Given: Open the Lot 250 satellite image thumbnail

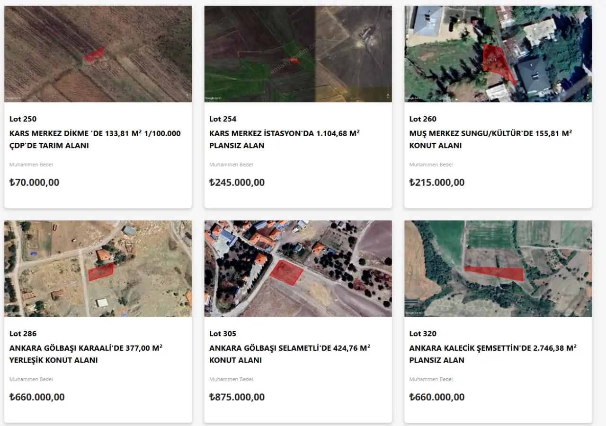Looking at the screenshot, I should point(98,54).
